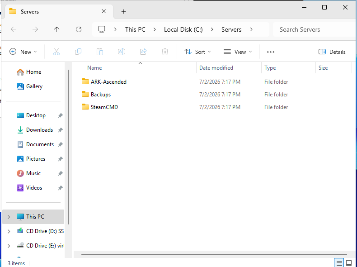Open Home in navigation pane
Image resolution: width=357 pixels, height=267 pixels.
[x=33, y=72]
